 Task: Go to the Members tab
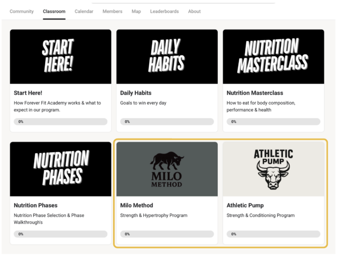pyautogui.click(x=112, y=11)
